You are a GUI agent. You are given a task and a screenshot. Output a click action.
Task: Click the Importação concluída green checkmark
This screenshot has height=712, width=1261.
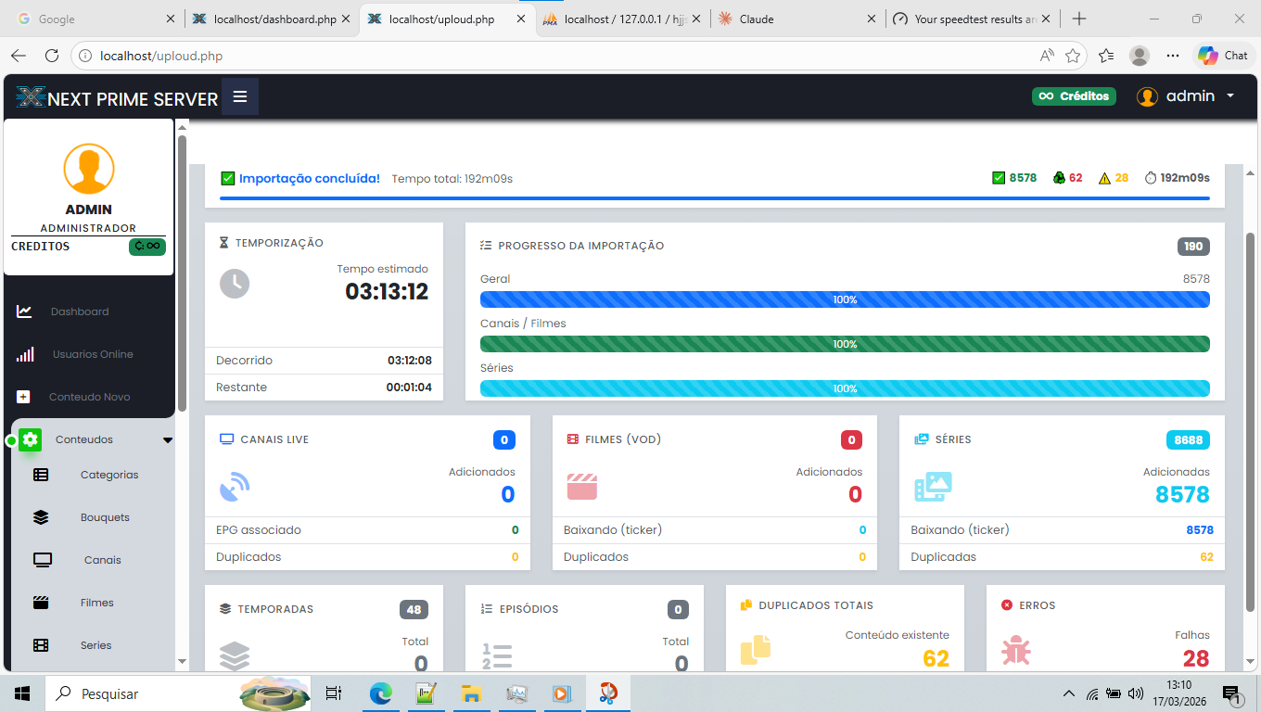[x=228, y=178]
